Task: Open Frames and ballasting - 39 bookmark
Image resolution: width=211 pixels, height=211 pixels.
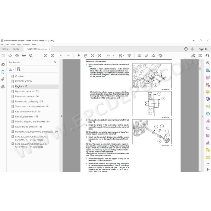Action: point(29,102)
